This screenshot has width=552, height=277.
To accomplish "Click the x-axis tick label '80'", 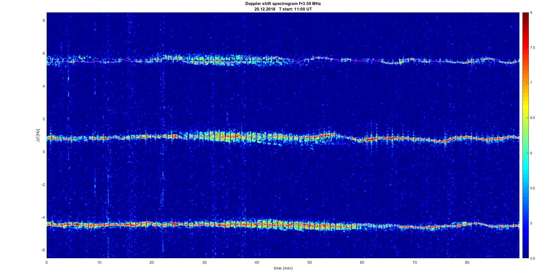I will click(467, 262).
